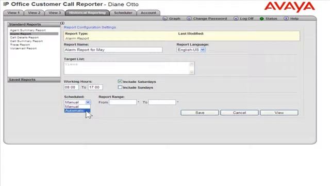
Task: Click Report Range To field
Action: point(162,102)
